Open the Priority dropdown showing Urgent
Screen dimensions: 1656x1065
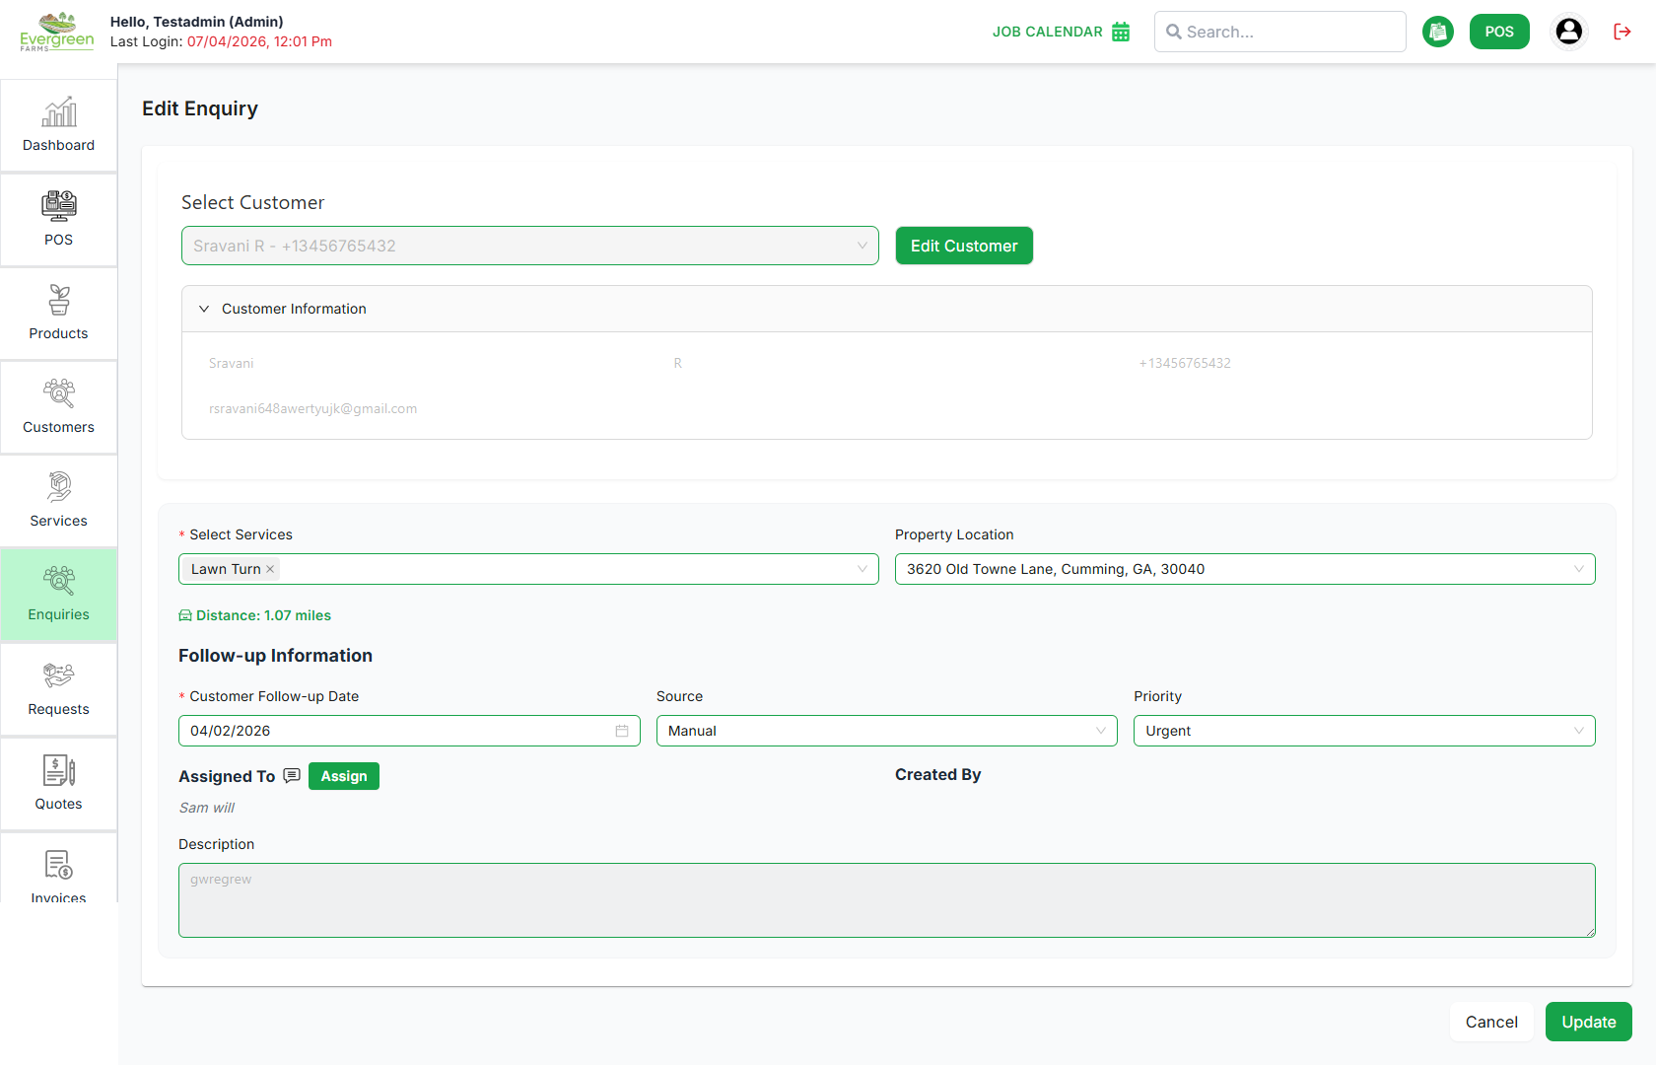pyautogui.click(x=1364, y=731)
